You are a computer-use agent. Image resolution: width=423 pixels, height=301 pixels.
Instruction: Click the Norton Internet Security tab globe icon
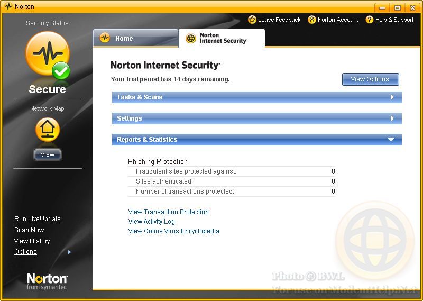[x=191, y=38]
